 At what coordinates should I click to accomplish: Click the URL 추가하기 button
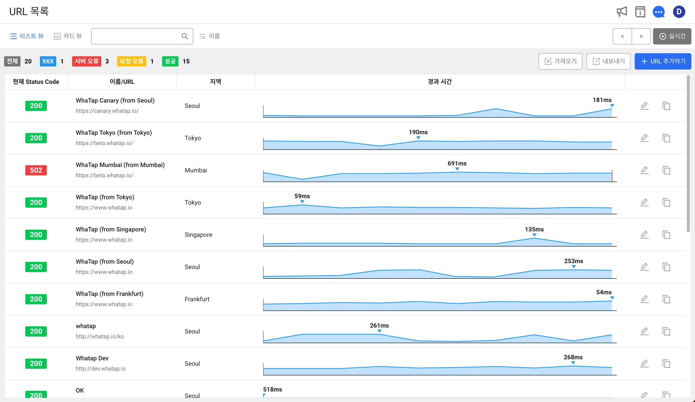click(663, 61)
